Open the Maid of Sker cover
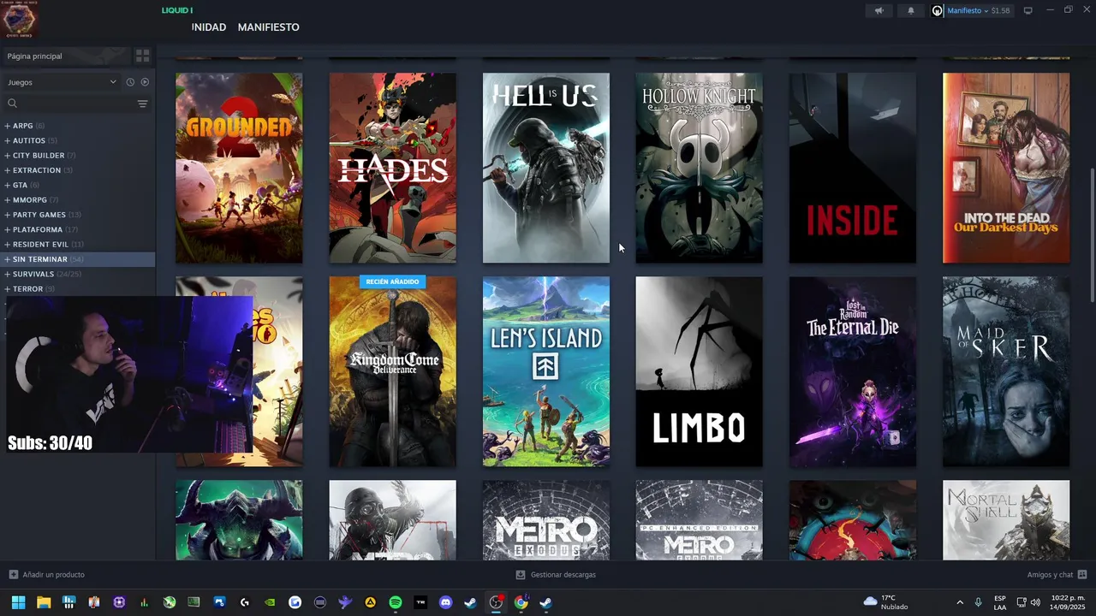Image resolution: width=1096 pixels, height=616 pixels. (x=1006, y=371)
